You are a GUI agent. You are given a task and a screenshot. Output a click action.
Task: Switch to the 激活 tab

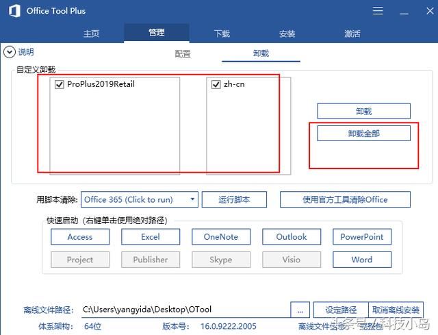(x=352, y=34)
